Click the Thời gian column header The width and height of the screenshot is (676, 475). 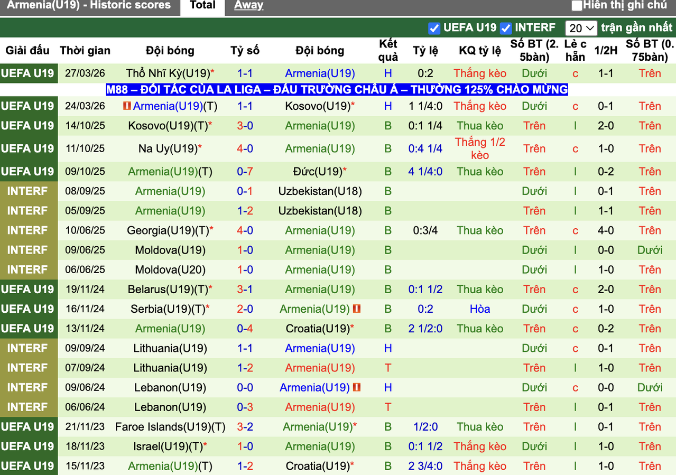[x=85, y=51]
